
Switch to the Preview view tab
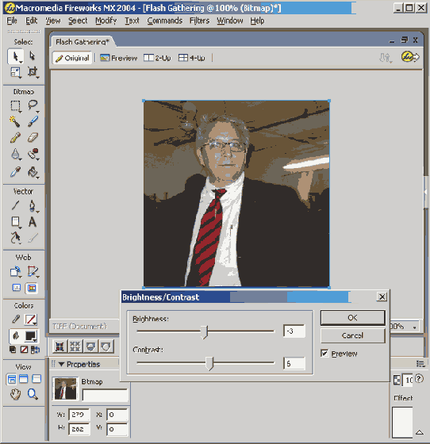tap(118, 58)
